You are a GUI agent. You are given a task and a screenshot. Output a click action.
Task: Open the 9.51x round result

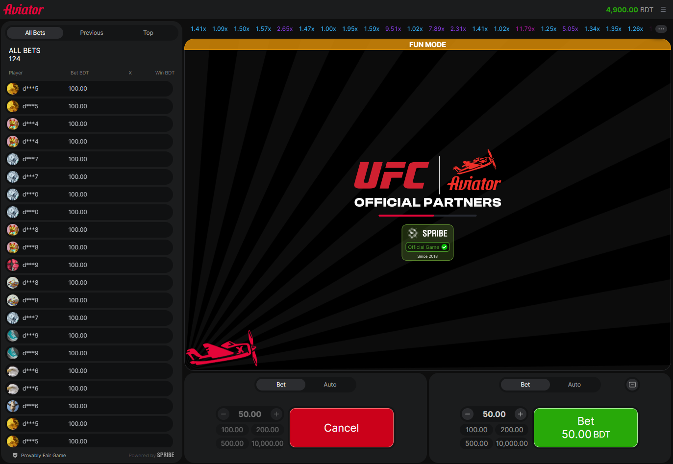tap(393, 29)
